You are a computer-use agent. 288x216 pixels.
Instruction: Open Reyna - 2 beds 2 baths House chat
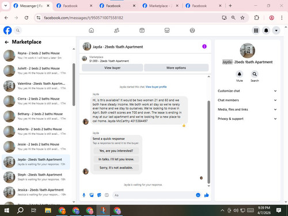[x=36, y=55]
